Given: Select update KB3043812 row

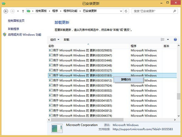Looking at the screenshot, I should (112, 111).
